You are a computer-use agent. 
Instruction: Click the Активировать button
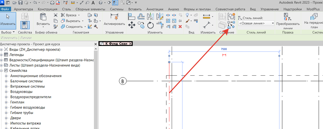click(114, 20)
